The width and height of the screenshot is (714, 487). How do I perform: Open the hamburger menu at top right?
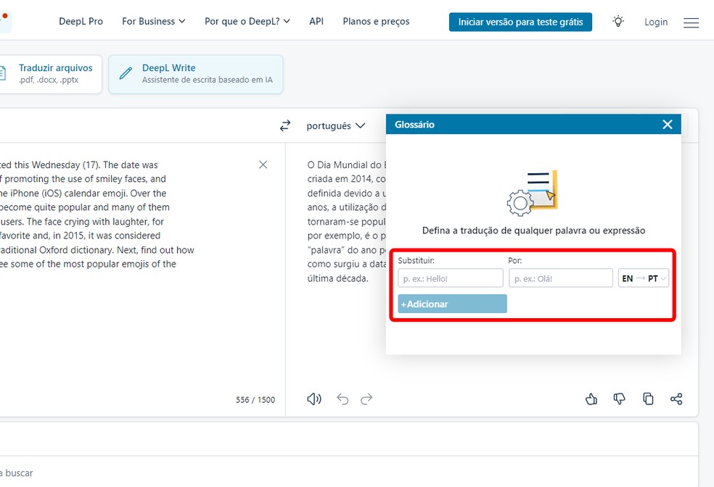point(691,22)
